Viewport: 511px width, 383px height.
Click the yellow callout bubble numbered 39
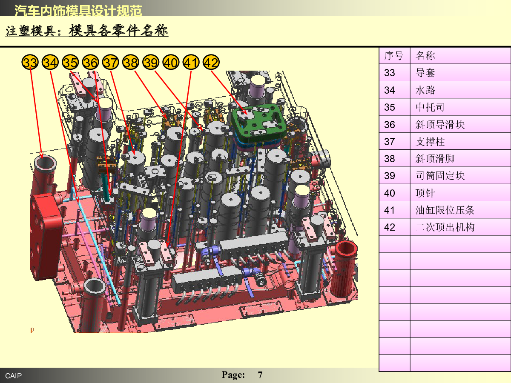pos(151,63)
